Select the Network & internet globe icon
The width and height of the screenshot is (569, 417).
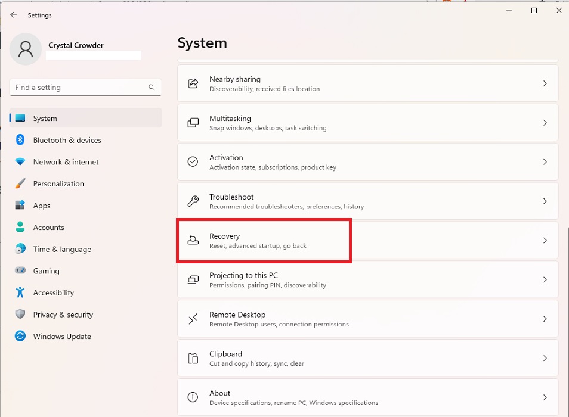(x=21, y=161)
